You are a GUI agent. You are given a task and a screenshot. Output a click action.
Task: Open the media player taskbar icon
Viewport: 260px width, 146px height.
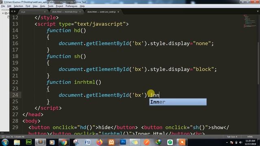[x=52, y=142]
